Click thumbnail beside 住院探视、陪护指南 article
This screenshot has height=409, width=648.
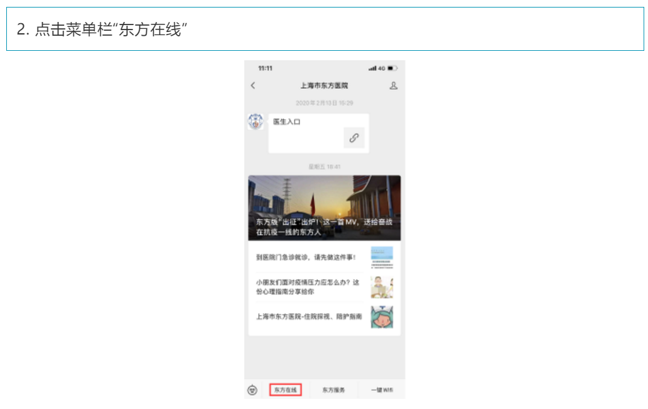pos(382,317)
